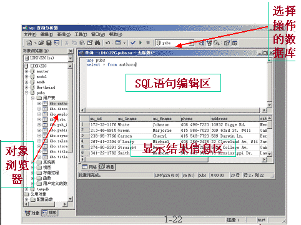Click the results grid horizontal scrollbar
301x225 pixels.
point(174,159)
